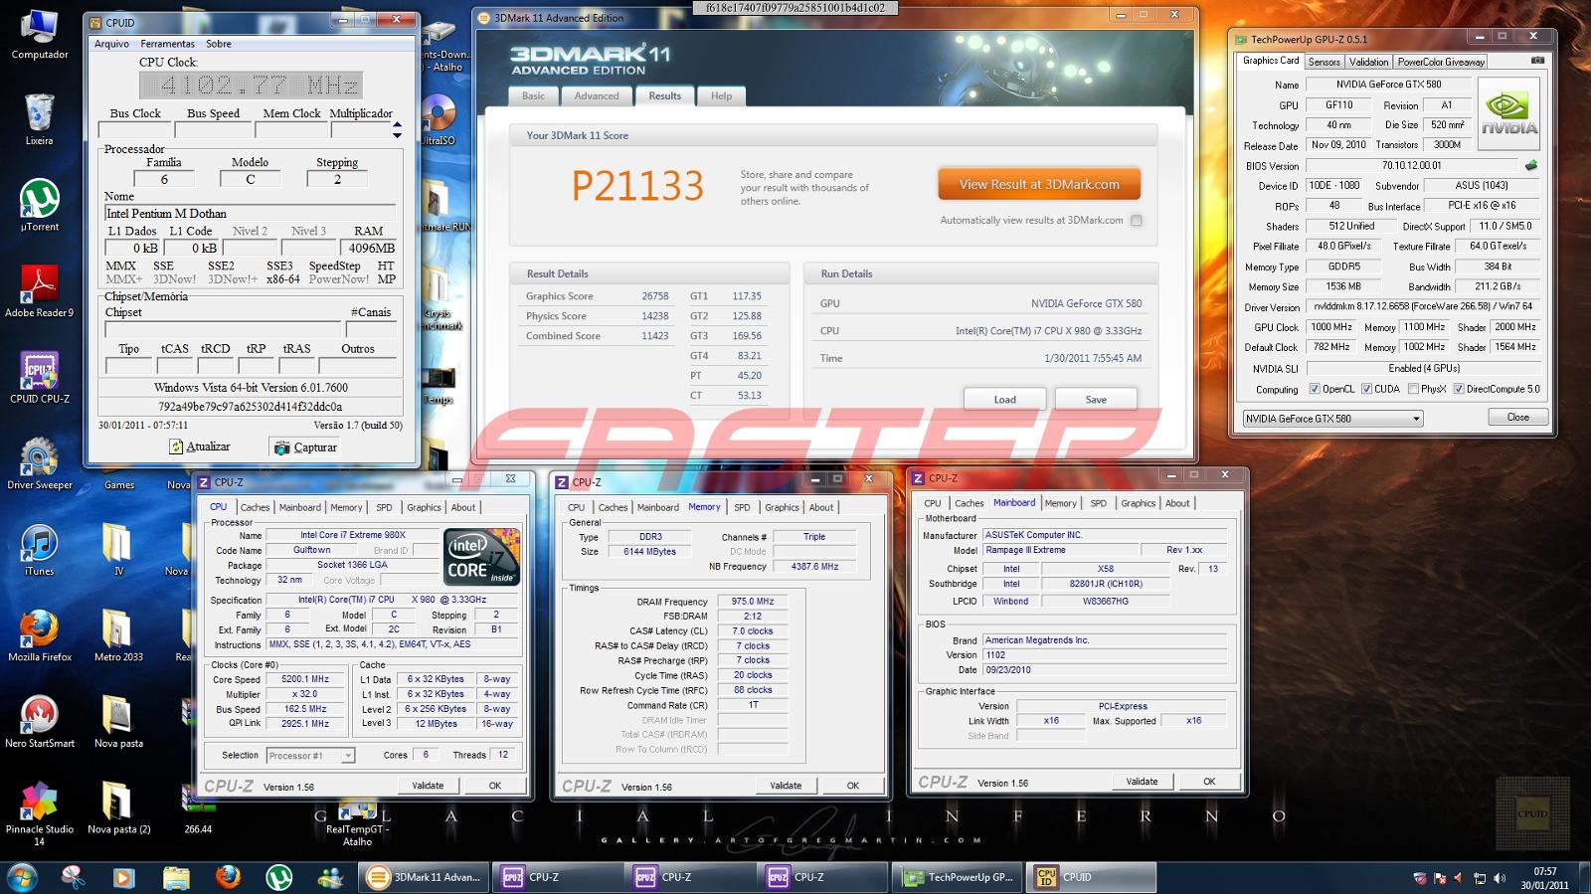The width and height of the screenshot is (1591, 894).
Task: Open the Processor #1 selection dropdown
Action: [x=309, y=756]
